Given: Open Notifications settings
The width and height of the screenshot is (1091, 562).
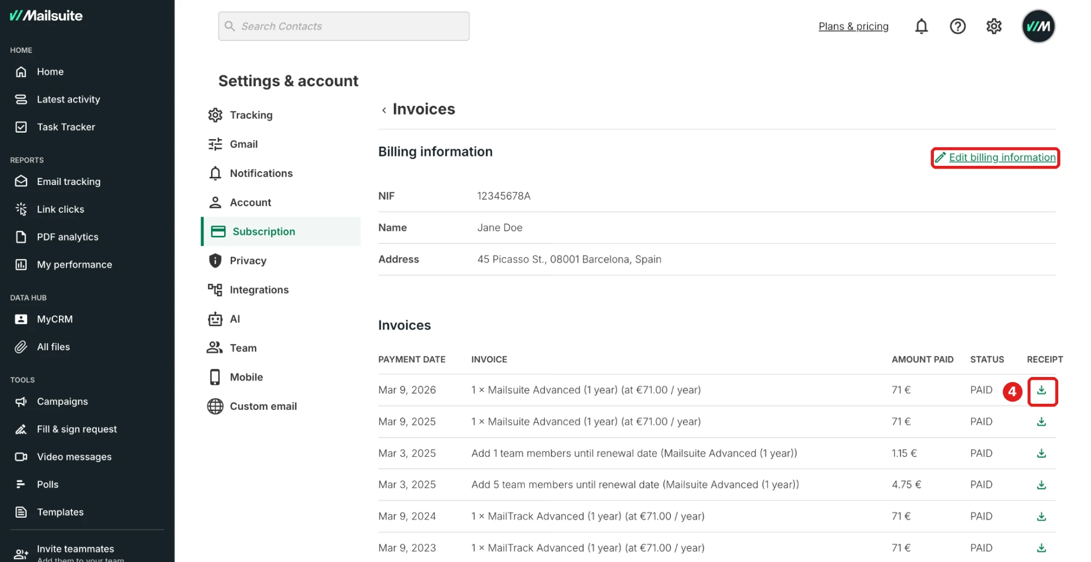Looking at the screenshot, I should pyautogui.click(x=250, y=174).
